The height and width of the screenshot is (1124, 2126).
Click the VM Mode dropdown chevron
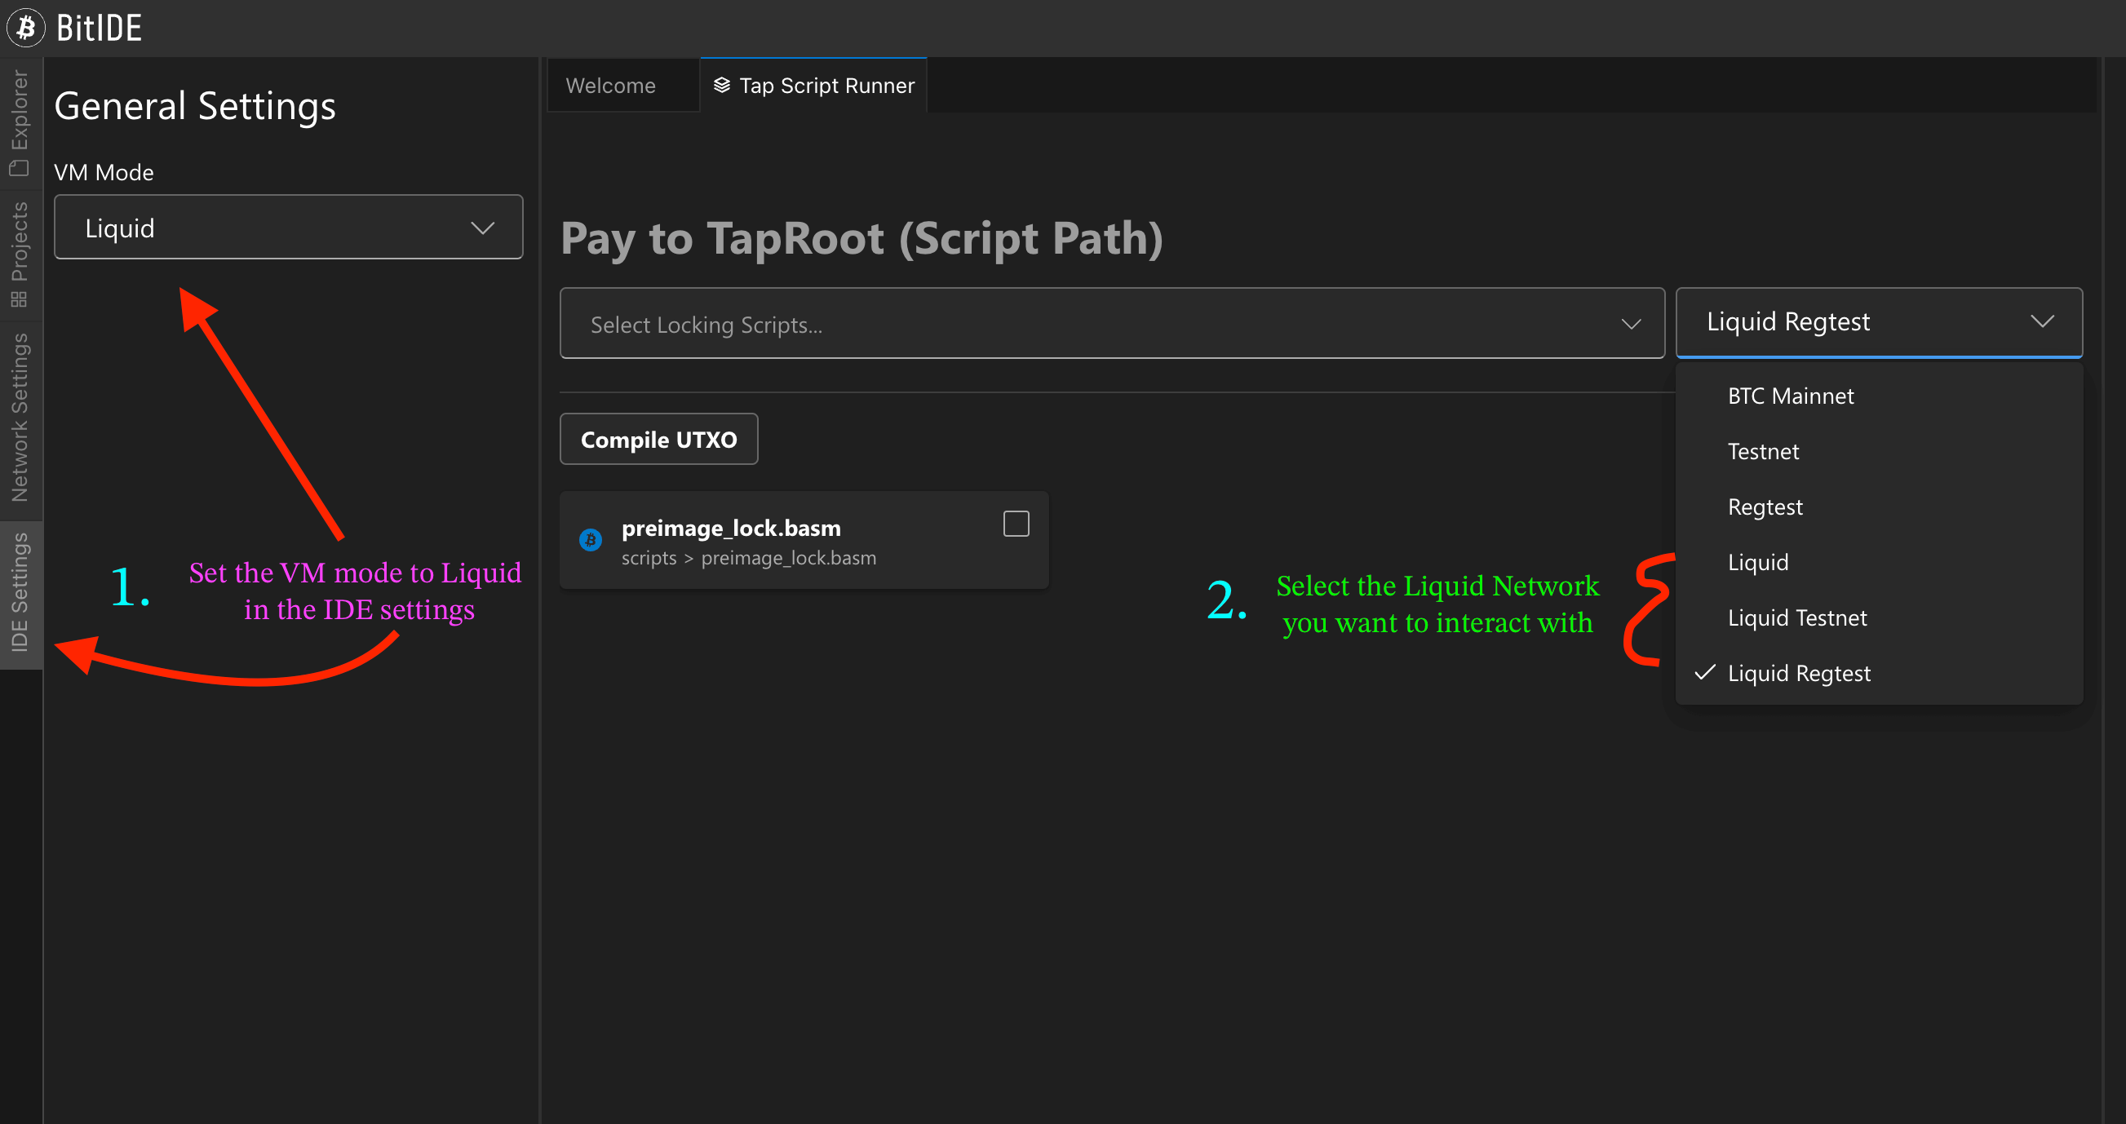[483, 228]
